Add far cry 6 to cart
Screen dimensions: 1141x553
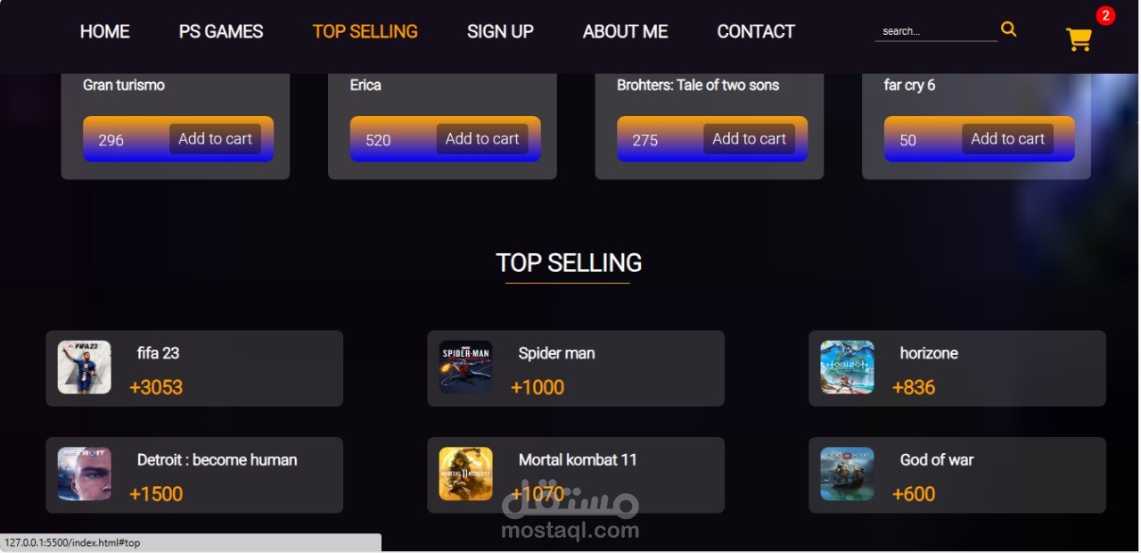(x=1007, y=139)
